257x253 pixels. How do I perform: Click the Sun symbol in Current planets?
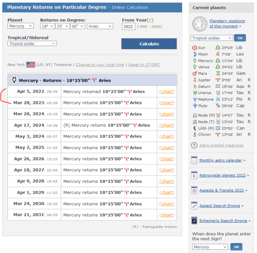click(x=194, y=48)
